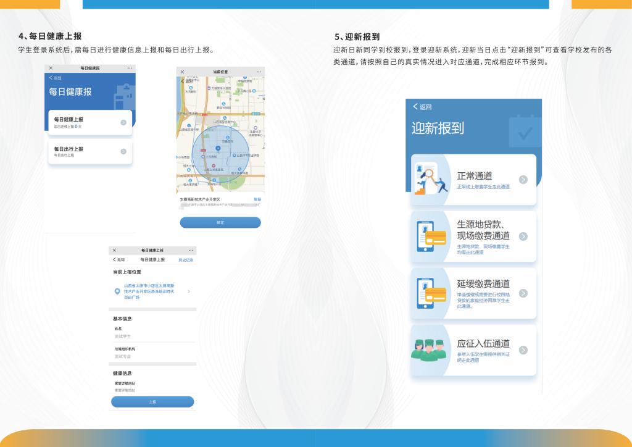Confirm location with the 确定 button
This screenshot has width=632, height=447.
(x=220, y=222)
